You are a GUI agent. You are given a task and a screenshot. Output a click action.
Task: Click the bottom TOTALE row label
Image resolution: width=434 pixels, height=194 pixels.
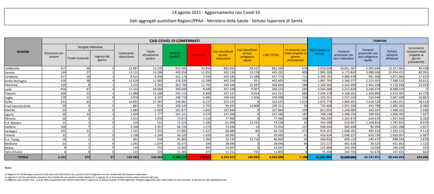23,157
